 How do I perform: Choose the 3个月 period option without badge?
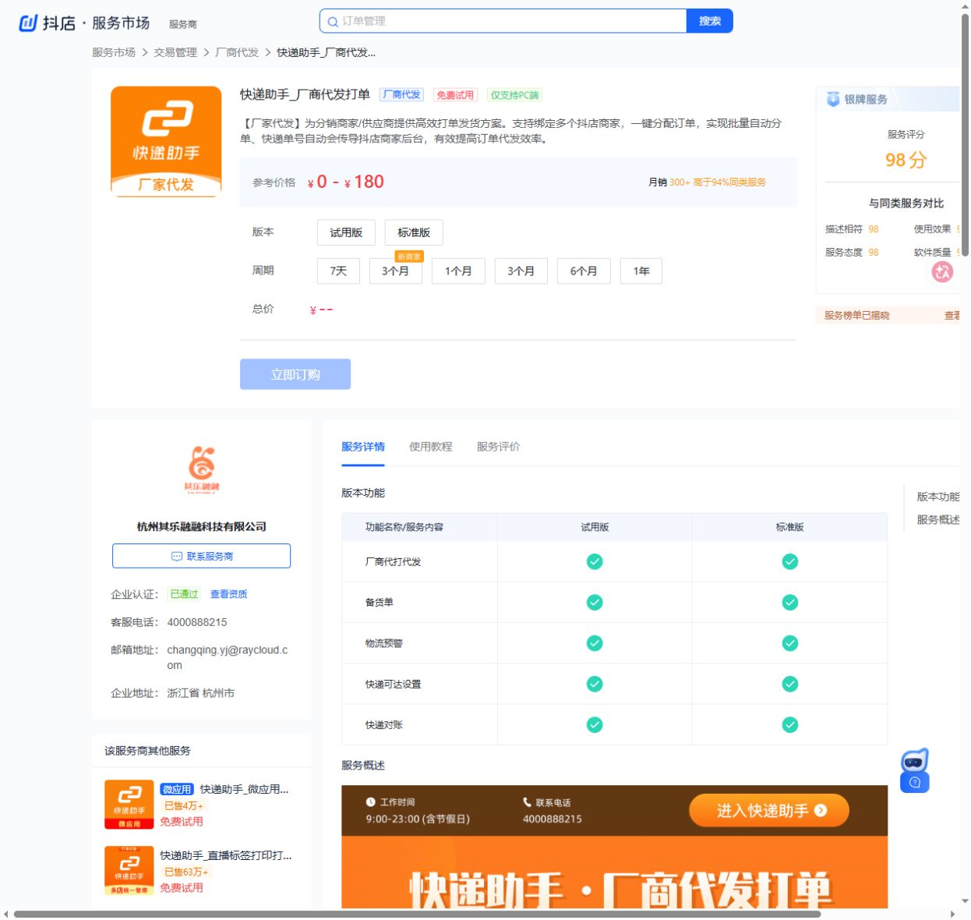click(x=521, y=271)
